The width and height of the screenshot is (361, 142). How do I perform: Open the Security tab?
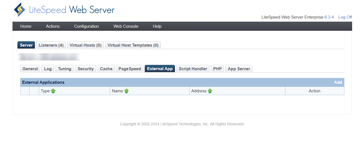pyautogui.click(x=86, y=69)
